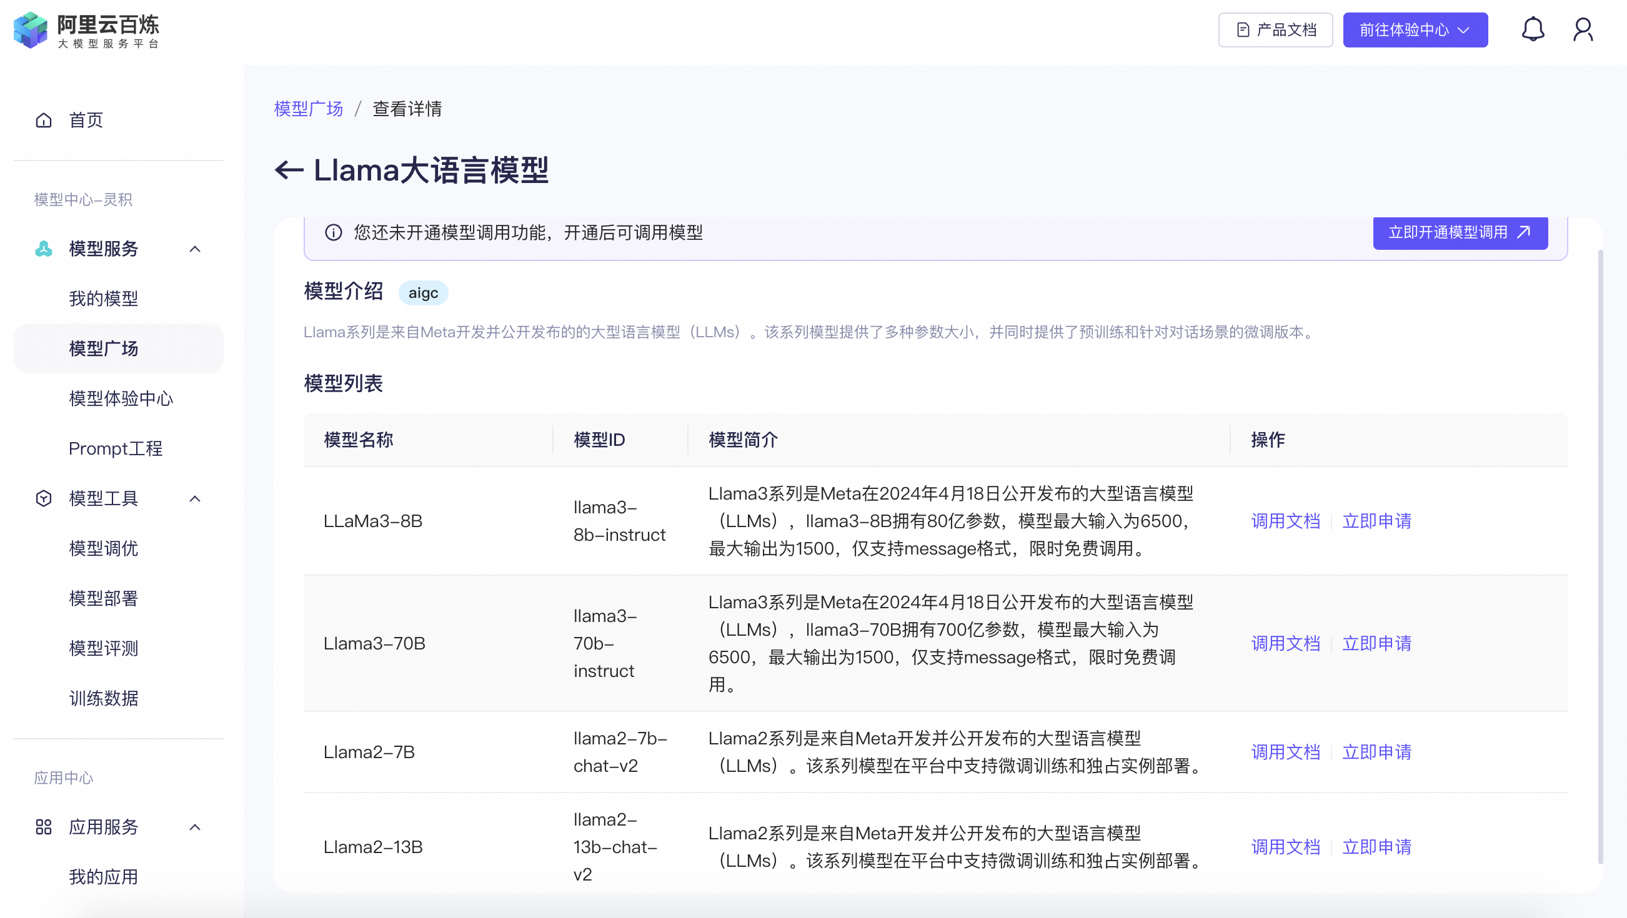The width and height of the screenshot is (1627, 918).
Task: Click the 模型服务 sidebar icon
Action: point(44,249)
